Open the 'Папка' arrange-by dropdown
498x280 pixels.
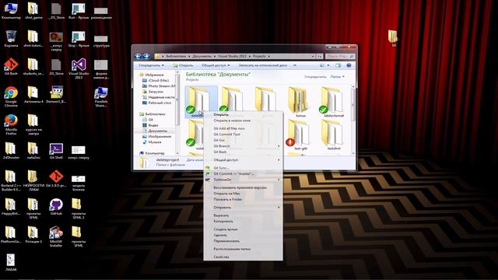point(337,77)
